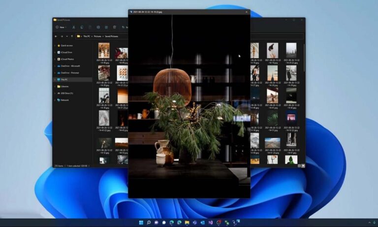The image size is (378, 227).
Task: Click 'This PC' in the address bar
Action: (x=87, y=36)
